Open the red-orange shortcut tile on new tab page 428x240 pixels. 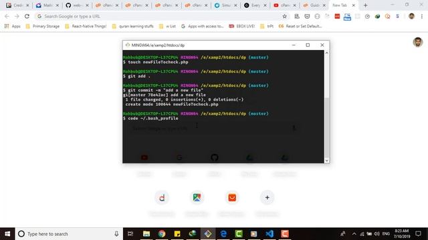(x=232, y=197)
